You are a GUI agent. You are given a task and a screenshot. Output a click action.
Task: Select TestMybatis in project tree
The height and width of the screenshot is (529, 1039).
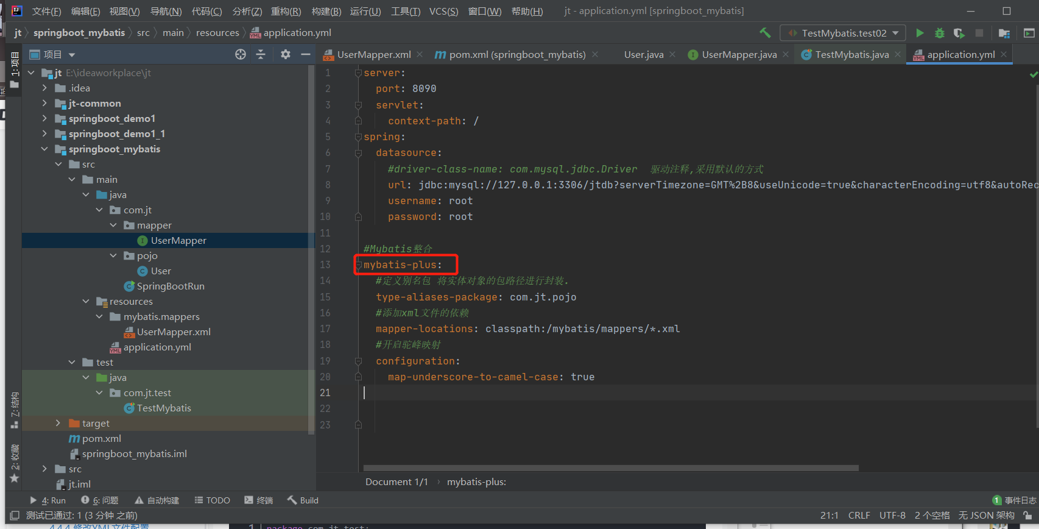point(164,408)
